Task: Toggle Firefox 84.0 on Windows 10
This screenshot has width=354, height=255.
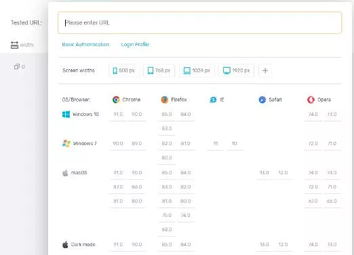Action: [186, 115]
